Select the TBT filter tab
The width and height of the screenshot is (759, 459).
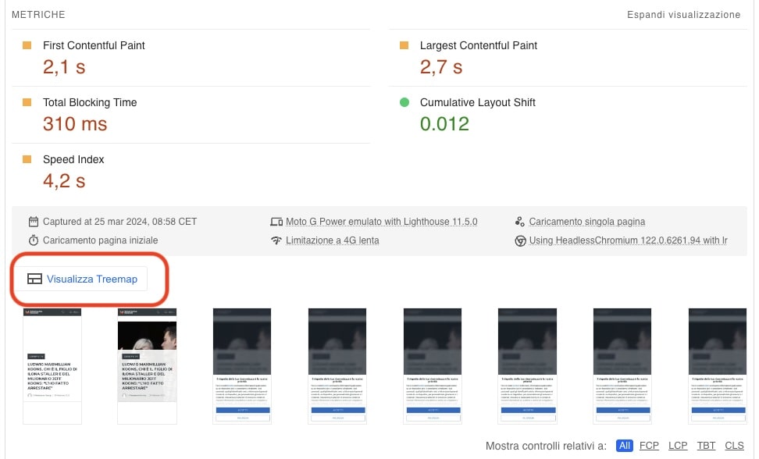[x=706, y=446]
